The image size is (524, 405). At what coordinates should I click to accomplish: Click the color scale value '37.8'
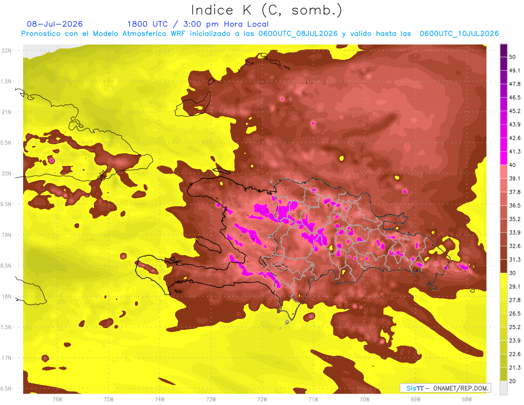(515, 192)
